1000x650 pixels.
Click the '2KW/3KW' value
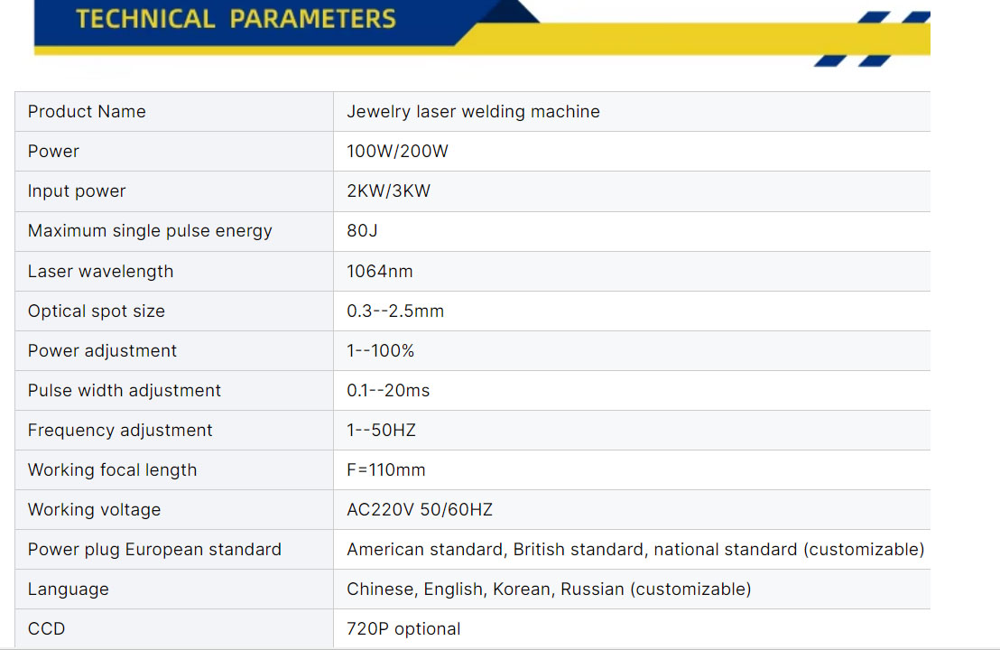tap(388, 190)
